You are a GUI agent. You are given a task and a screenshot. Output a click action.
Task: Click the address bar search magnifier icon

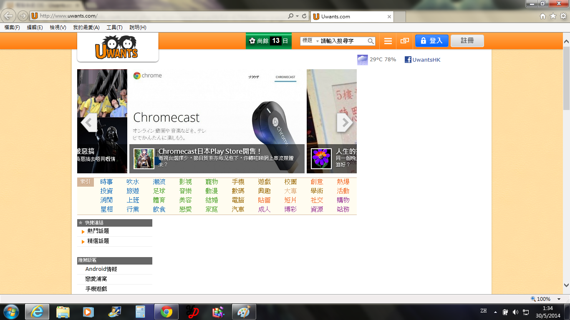[291, 16]
